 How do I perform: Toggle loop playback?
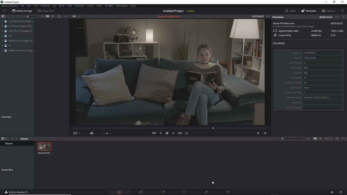[187, 133]
